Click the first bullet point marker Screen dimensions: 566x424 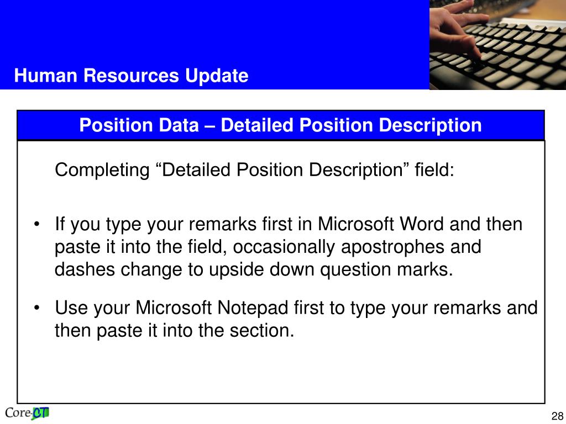36,224
